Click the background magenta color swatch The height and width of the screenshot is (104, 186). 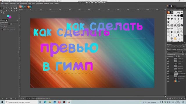(x=10, y=17)
